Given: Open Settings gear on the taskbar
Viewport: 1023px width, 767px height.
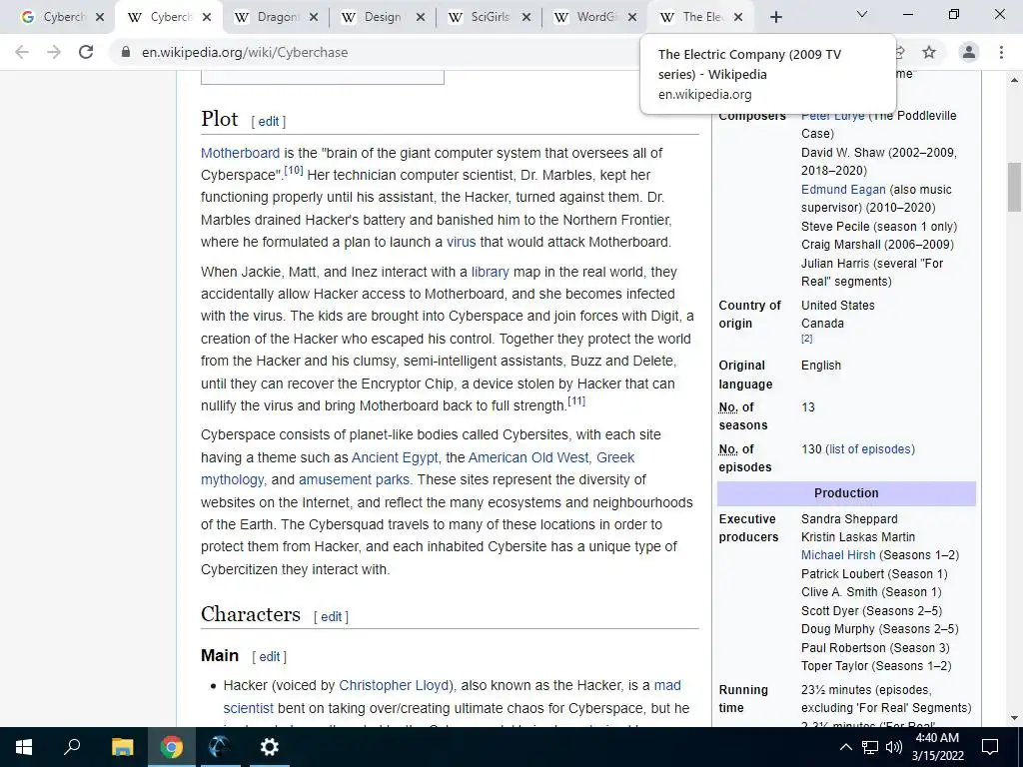Looking at the screenshot, I should tap(269, 747).
